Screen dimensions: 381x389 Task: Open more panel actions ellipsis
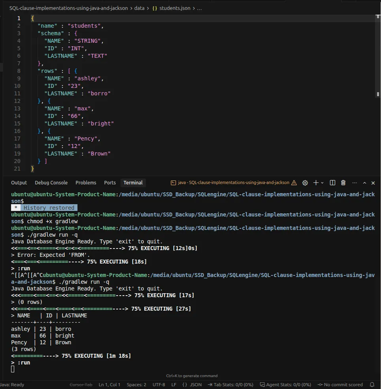355,183
